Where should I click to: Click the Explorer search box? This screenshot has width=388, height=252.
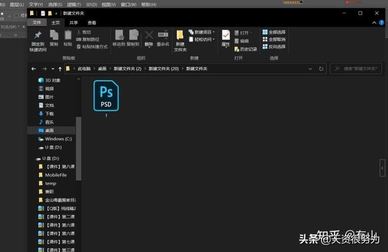pos(356,69)
